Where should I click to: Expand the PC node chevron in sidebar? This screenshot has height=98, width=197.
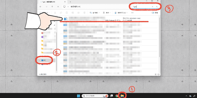point(39,60)
